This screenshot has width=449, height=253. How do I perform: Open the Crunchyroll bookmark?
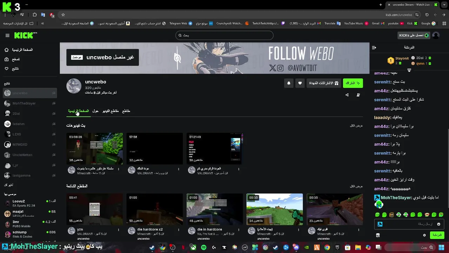coord(232,24)
